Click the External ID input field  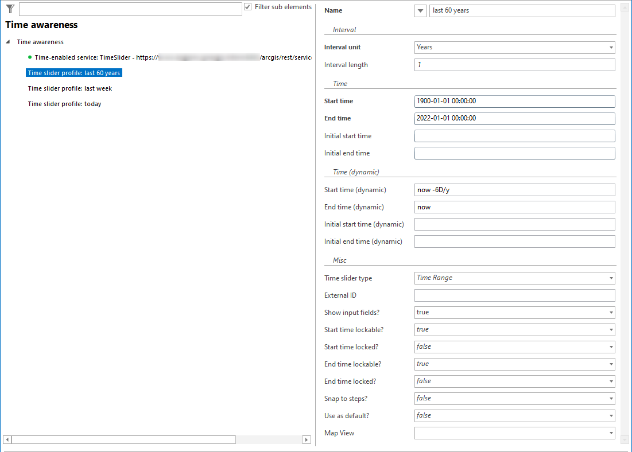tap(514, 295)
